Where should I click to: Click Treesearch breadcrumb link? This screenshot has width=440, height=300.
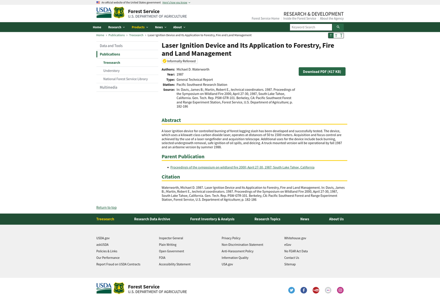click(x=136, y=35)
